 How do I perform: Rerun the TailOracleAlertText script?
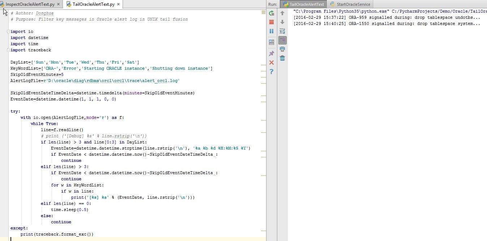point(272,13)
